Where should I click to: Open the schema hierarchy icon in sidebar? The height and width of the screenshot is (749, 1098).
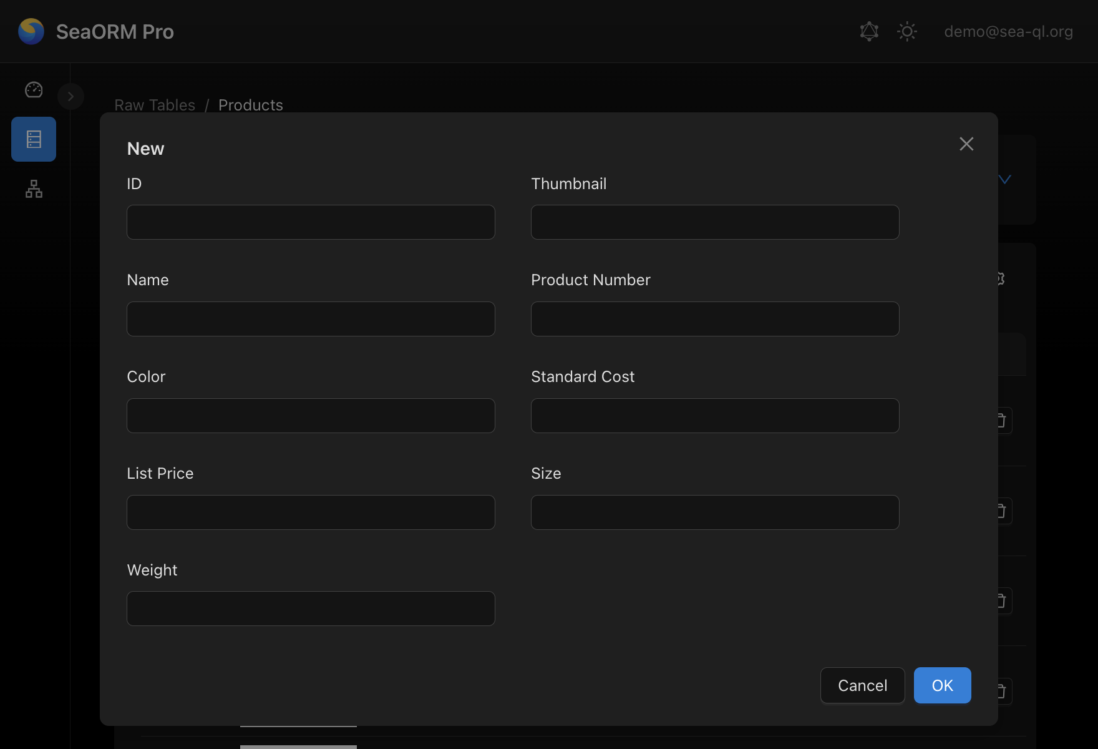point(34,188)
